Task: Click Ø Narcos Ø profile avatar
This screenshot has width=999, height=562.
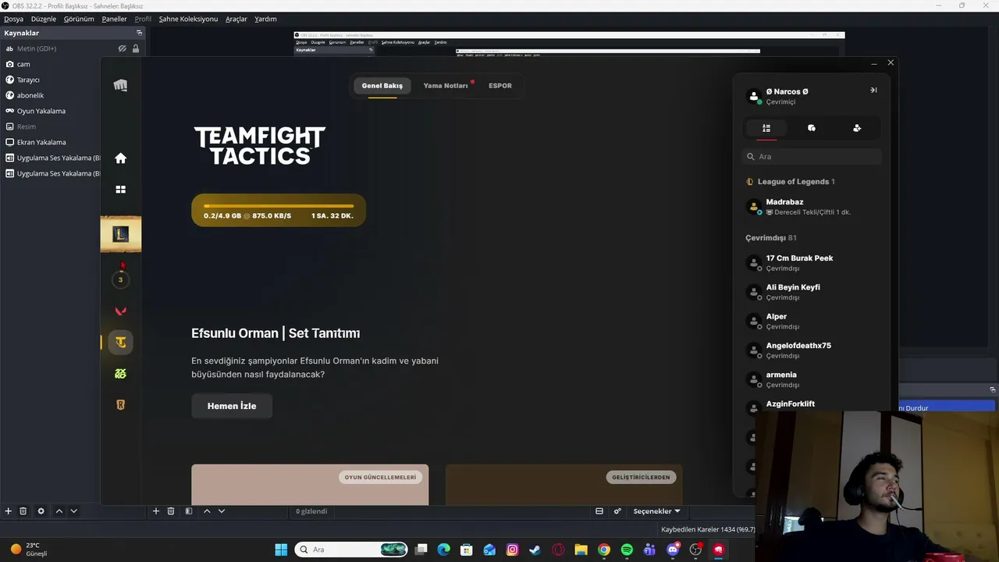Action: 754,97
